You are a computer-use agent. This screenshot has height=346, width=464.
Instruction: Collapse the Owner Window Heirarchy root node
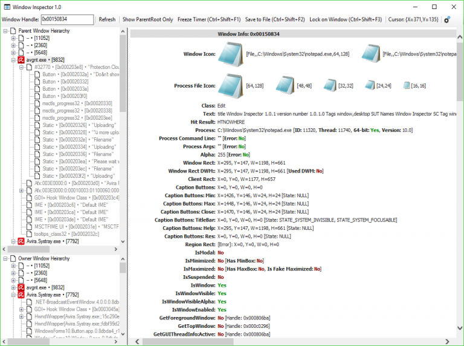click(5, 259)
